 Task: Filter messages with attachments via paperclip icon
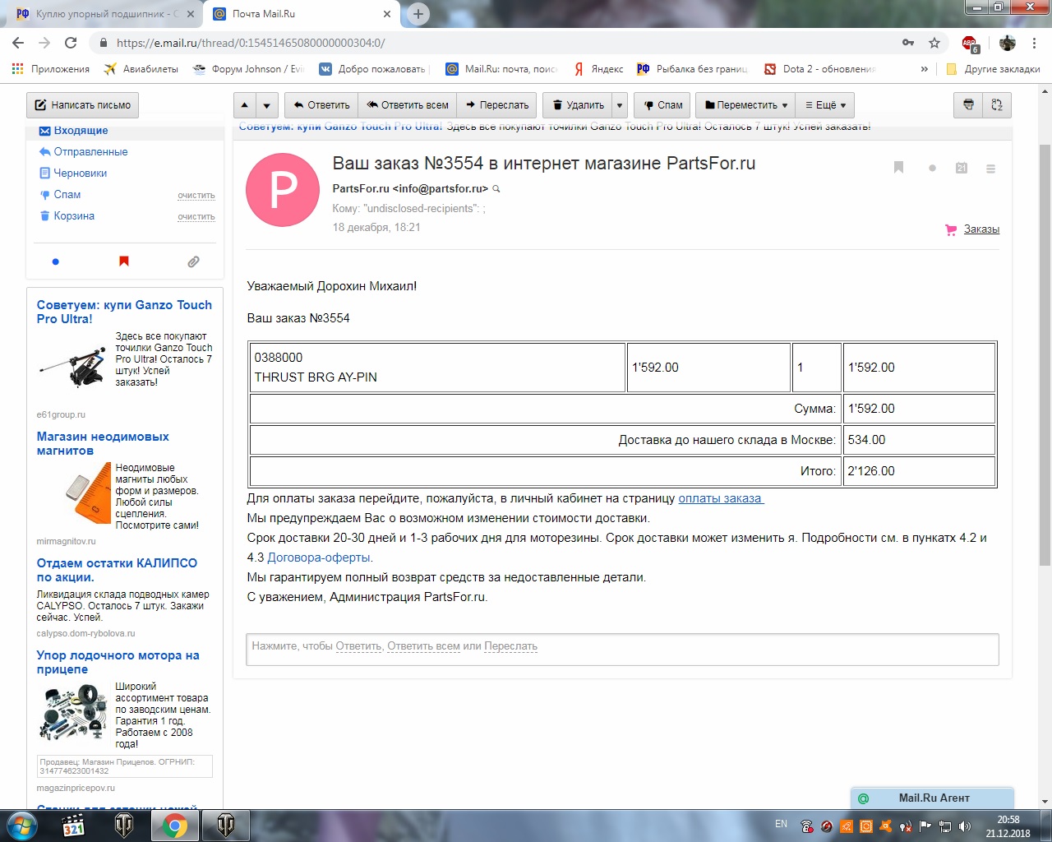click(193, 261)
